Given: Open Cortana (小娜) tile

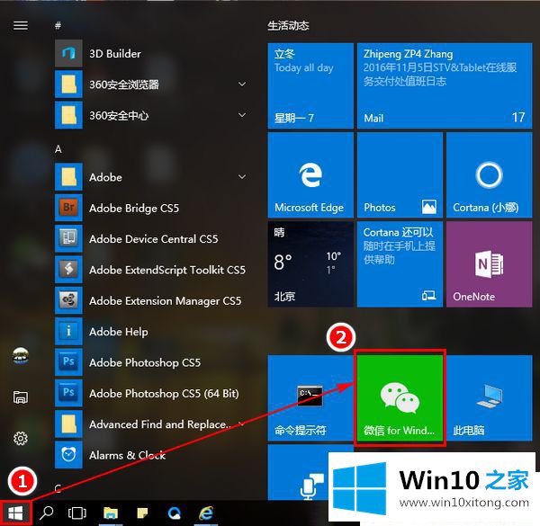Looking at the screenshot, I should [489, 175].
